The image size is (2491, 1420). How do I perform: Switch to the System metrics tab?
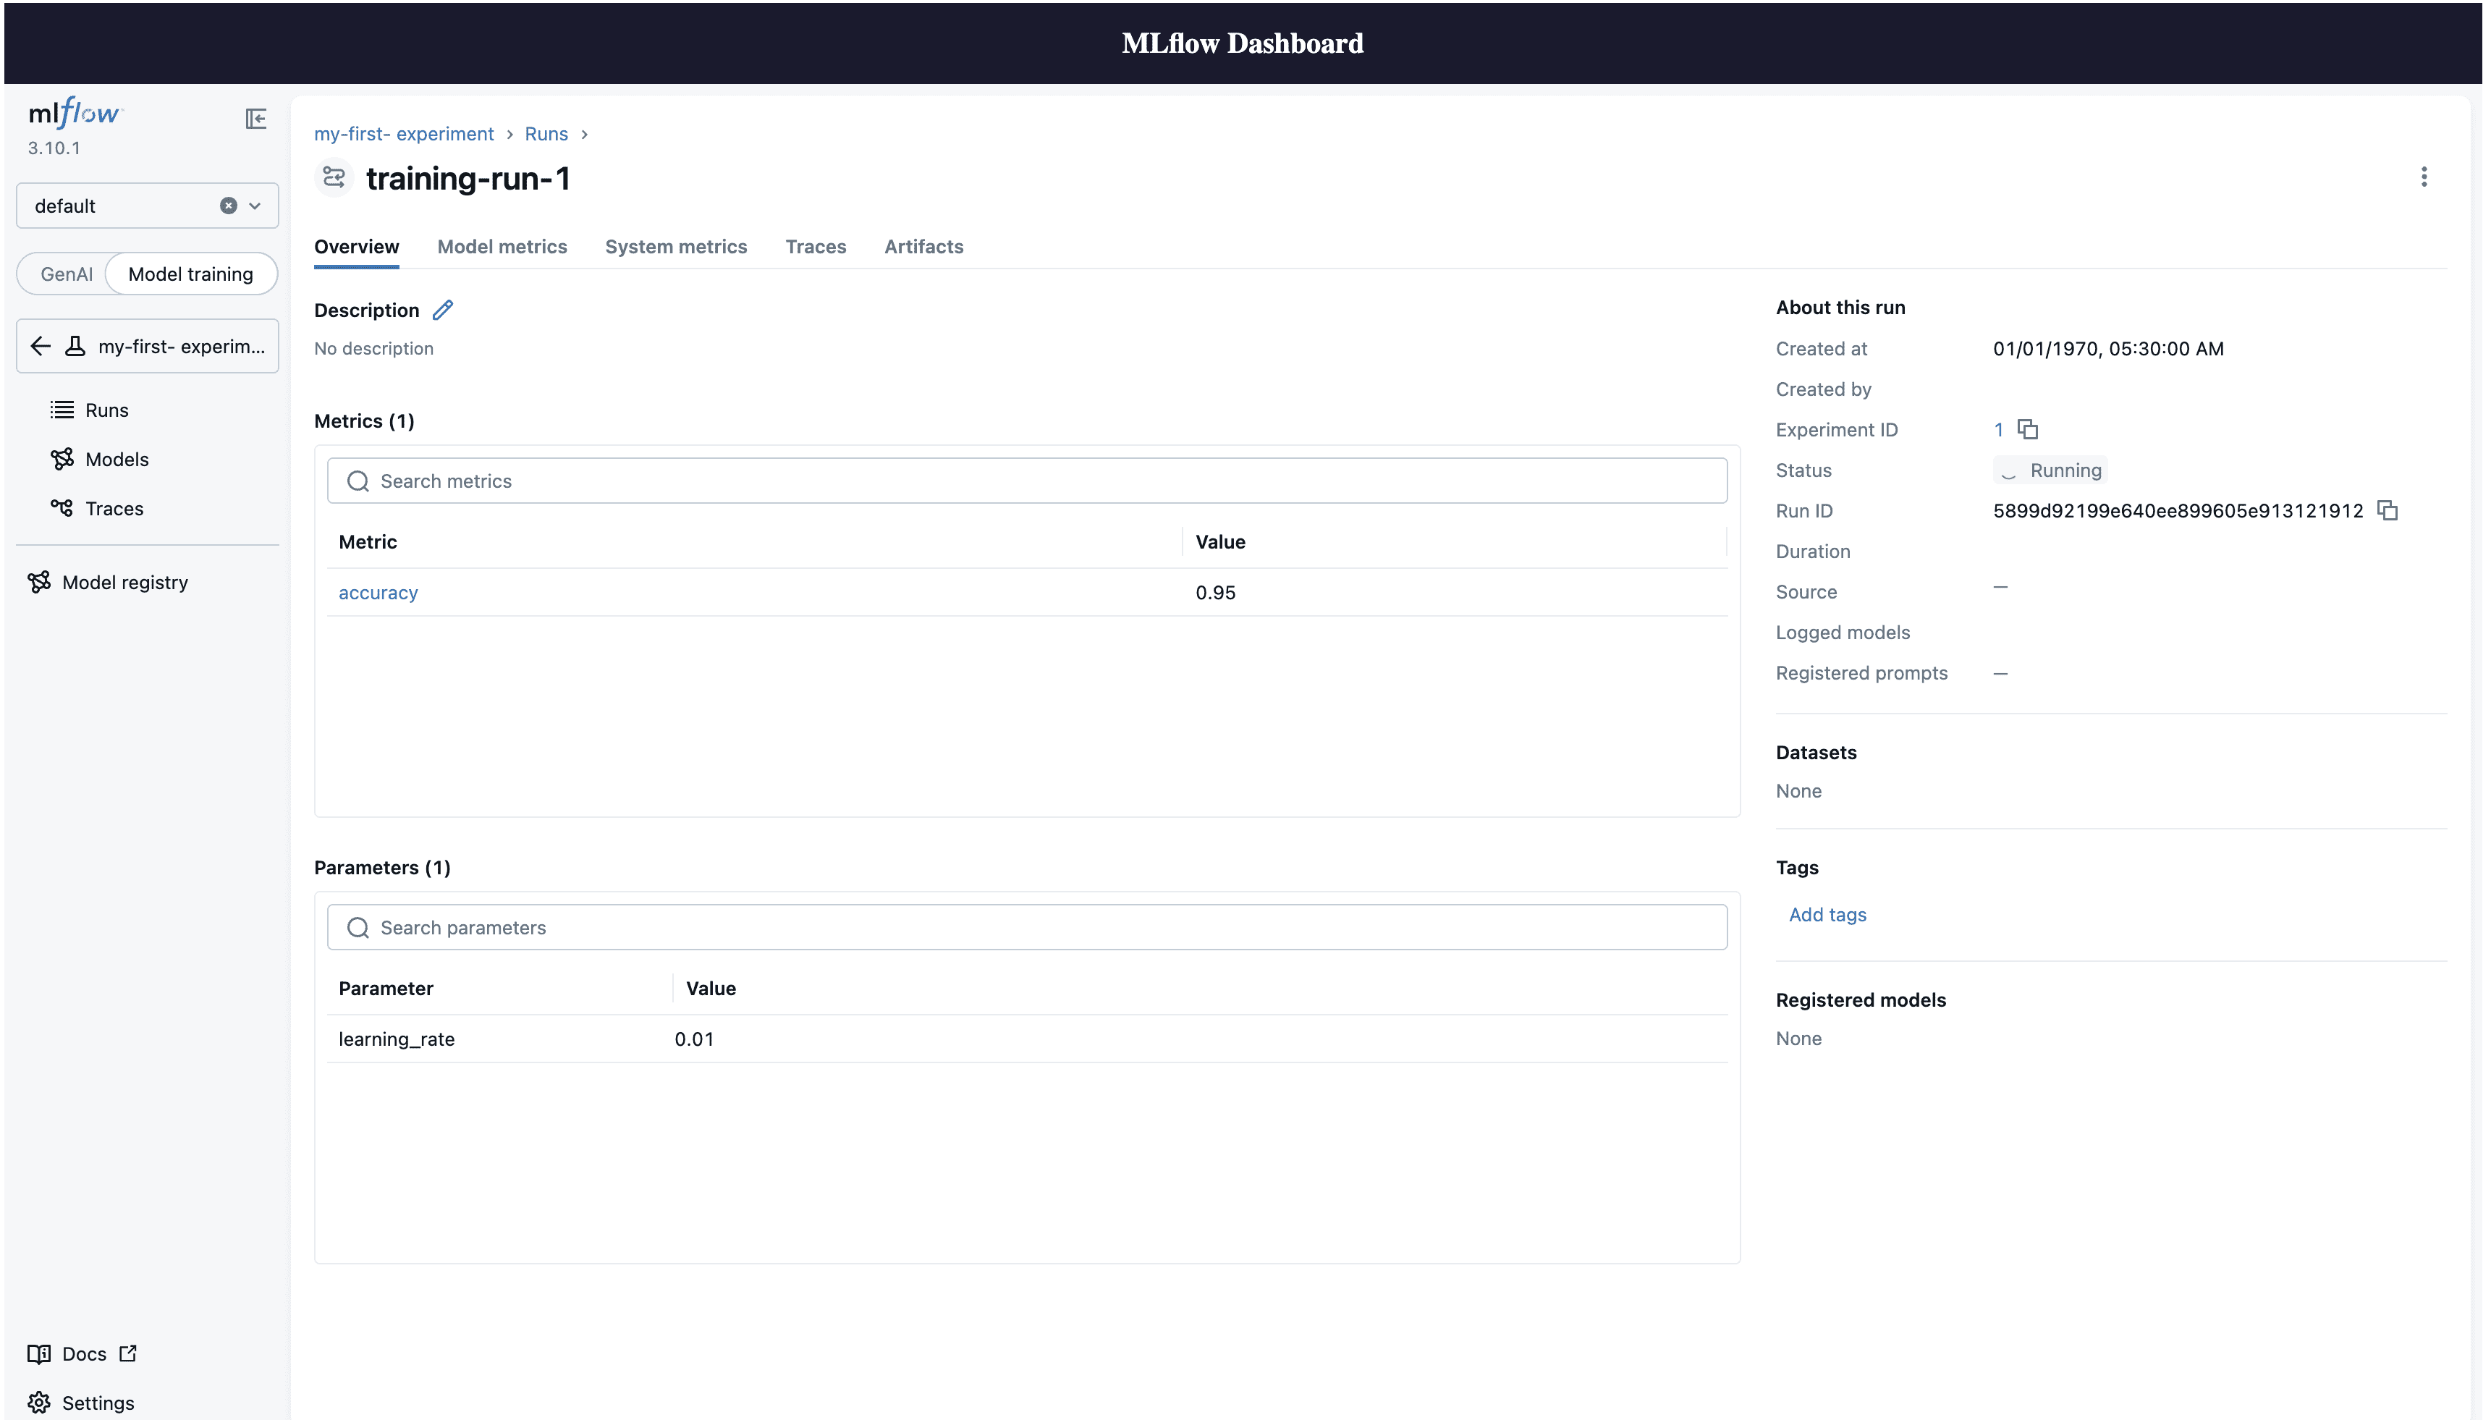[x=676, y=247]
